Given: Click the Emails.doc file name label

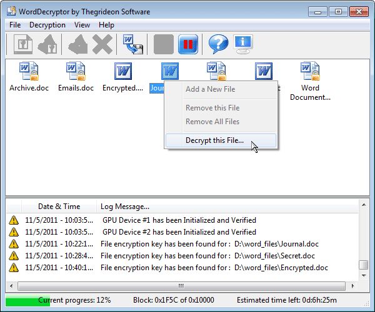Looking at the screenshot, I should (76, 88).
